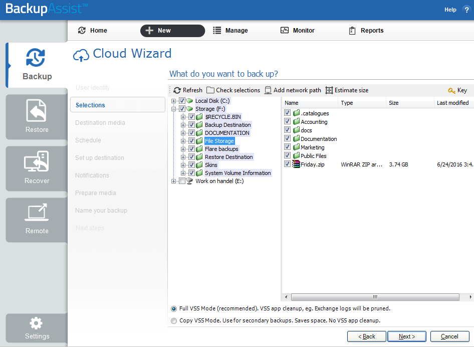Open the Monitor tab
This screenshot has width=474, height=347.
[x=298, y=30]
